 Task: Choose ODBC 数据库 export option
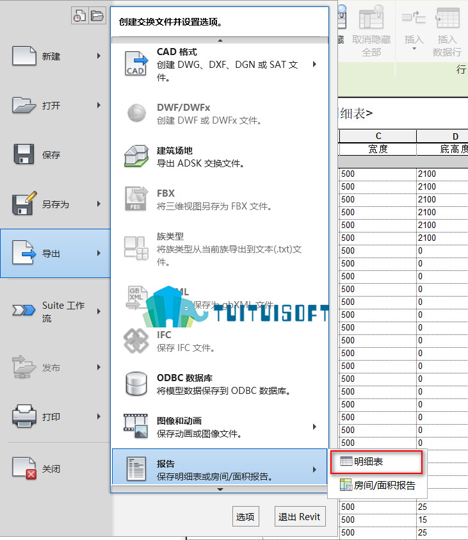pyautogui.click(x=220, y=384)
